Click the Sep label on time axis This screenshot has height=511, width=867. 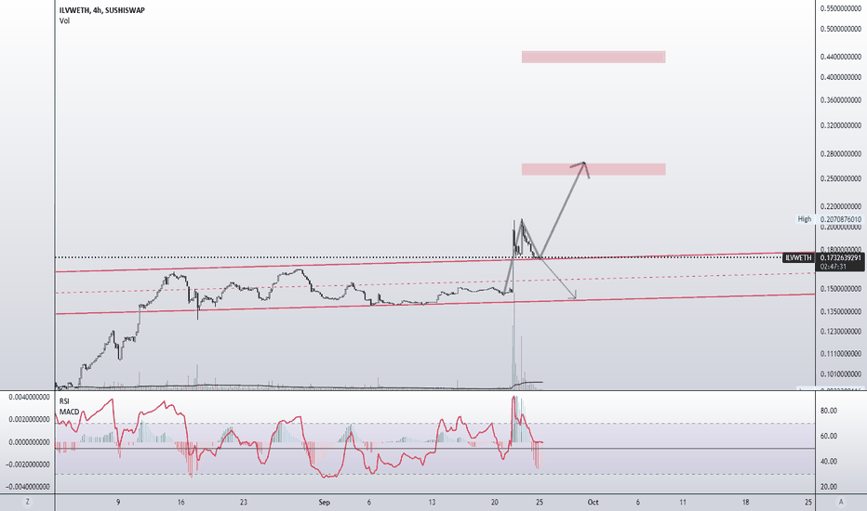point(324,503)
